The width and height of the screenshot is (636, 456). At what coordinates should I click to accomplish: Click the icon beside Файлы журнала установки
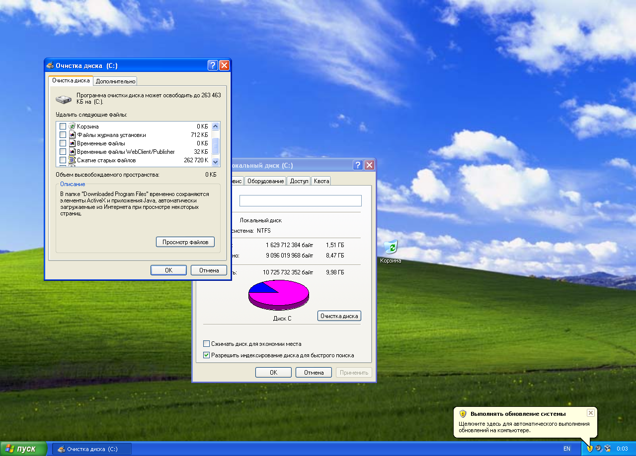72,135
